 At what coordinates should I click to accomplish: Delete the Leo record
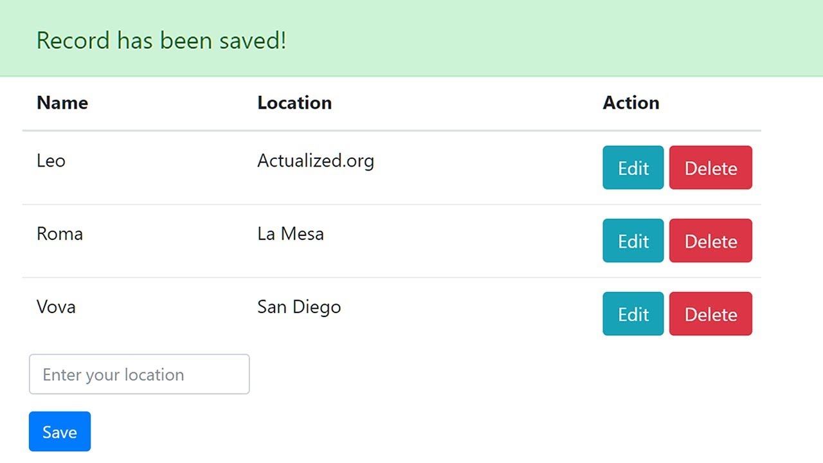pyautogui.click(x=710, y=168)
